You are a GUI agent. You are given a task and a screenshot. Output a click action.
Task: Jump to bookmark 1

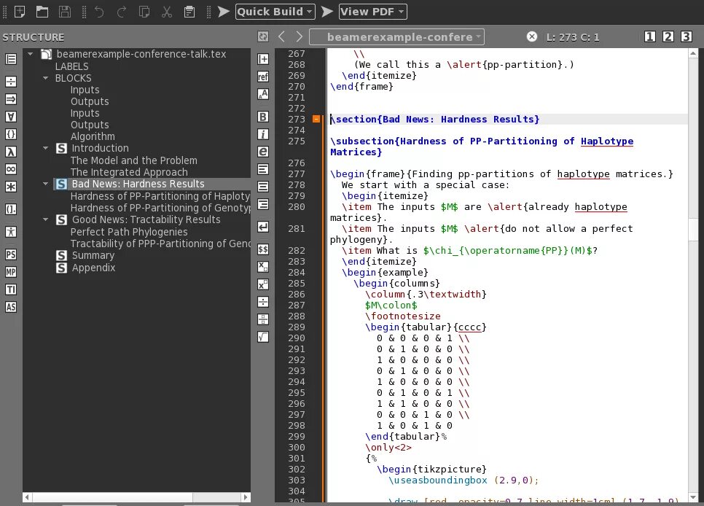coord(649,37)
